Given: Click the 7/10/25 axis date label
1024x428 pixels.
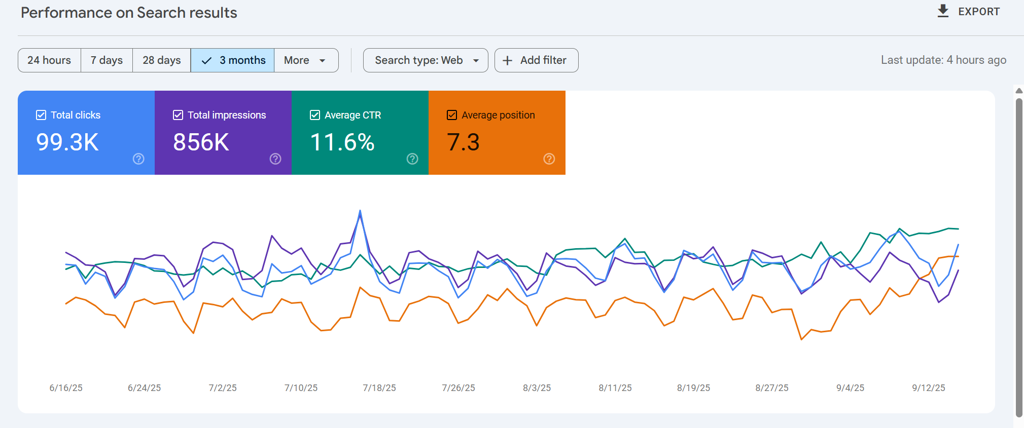Looking at the screenshot, I should click(301, 388).
